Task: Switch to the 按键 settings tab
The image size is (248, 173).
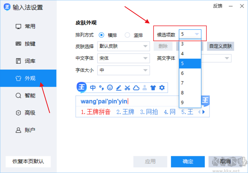Action: pos(28,43)
